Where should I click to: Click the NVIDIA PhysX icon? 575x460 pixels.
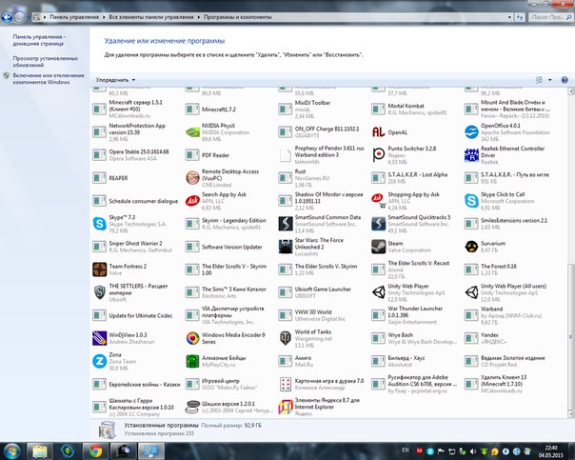tap(192, 130)
